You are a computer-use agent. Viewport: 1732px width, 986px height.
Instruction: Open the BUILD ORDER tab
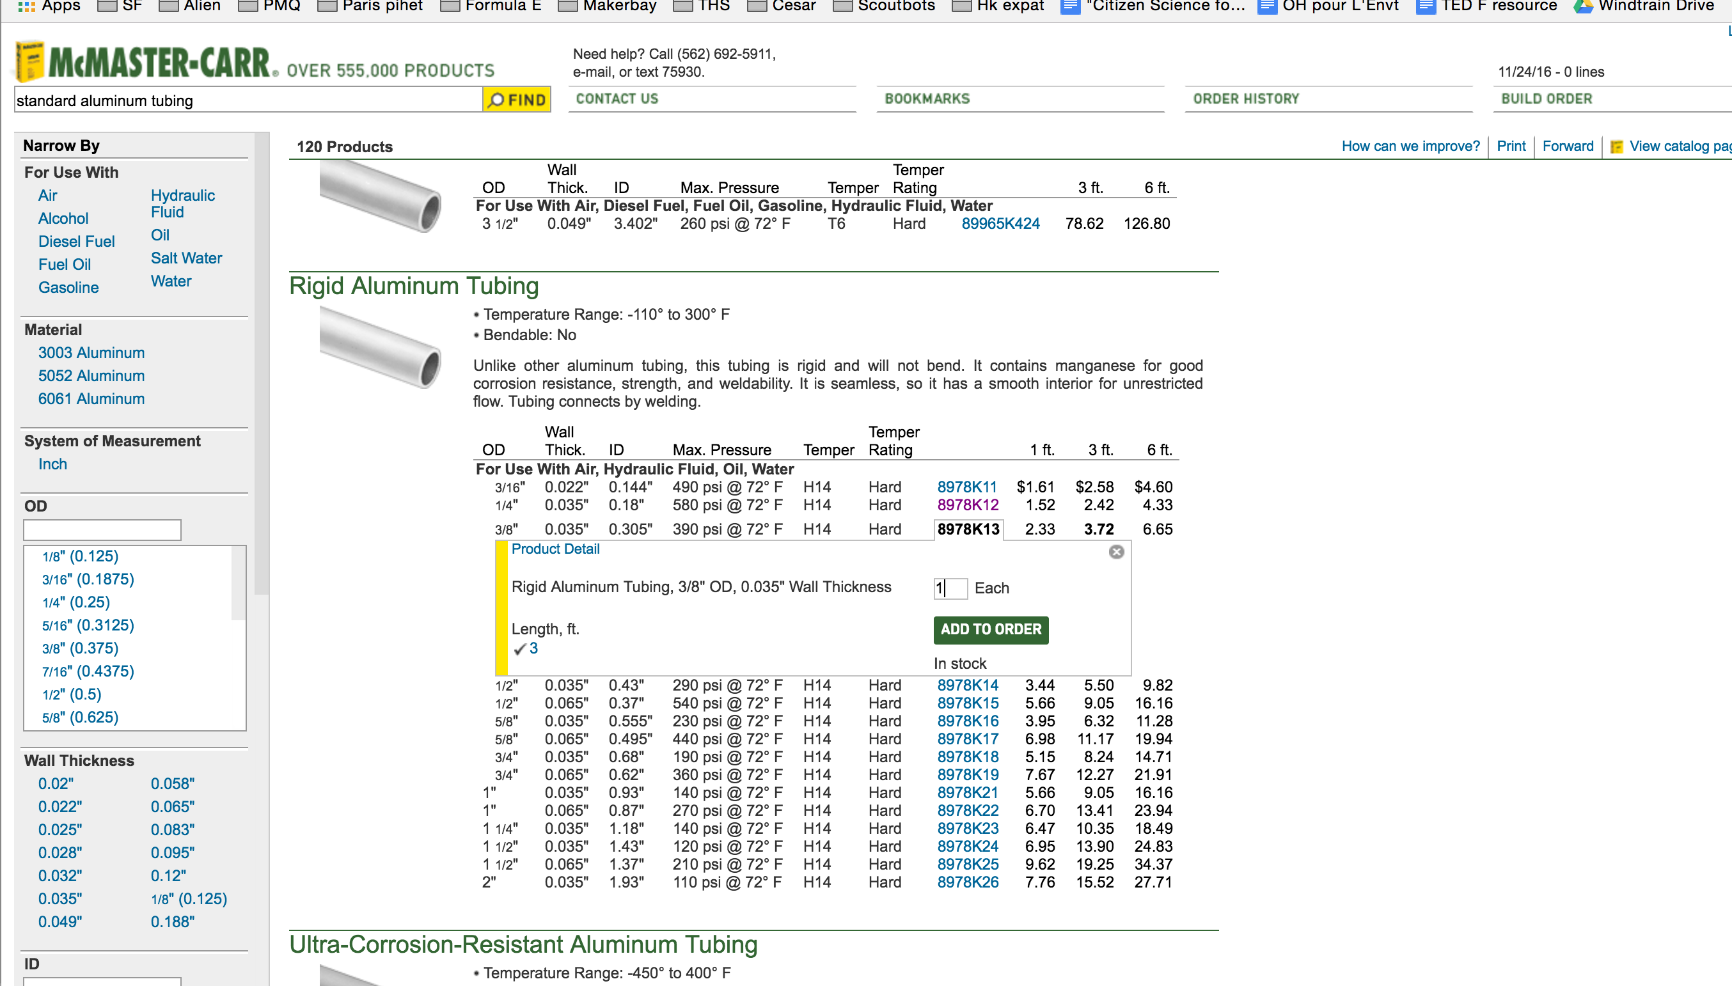1612,99
